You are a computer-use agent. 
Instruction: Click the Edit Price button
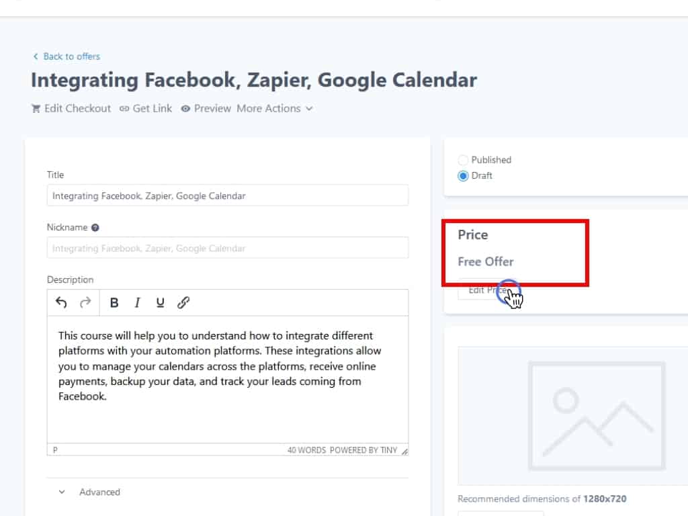(486, 290)
